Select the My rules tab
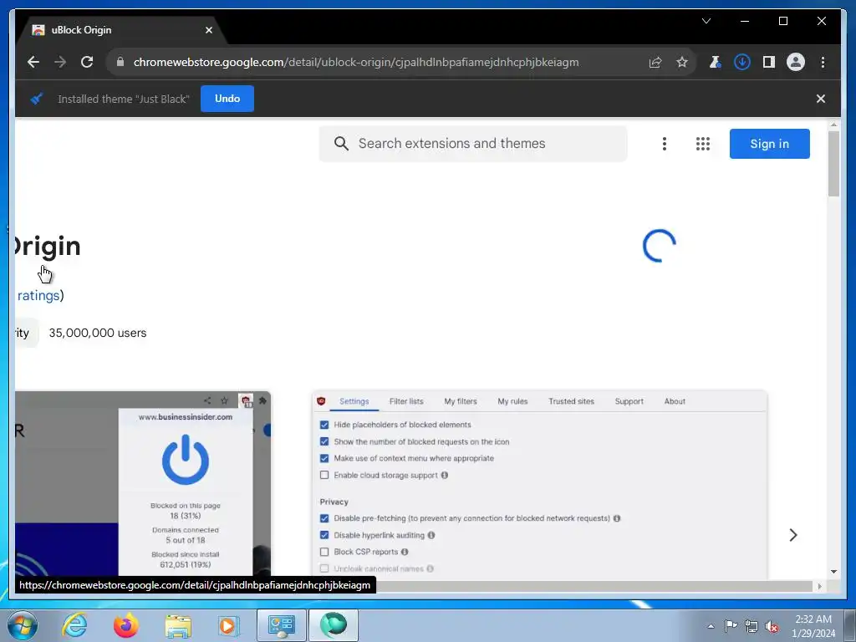856x642 pixels. pyautogui.click(x=512, y=401)
